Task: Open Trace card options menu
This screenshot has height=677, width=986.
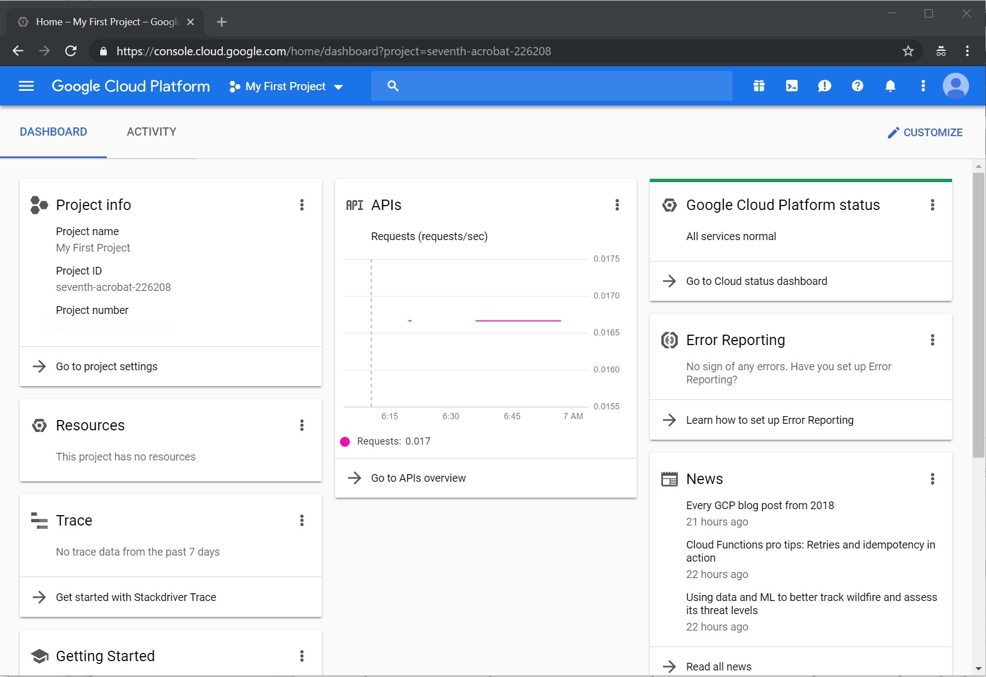Action: [x=302, y=521]
